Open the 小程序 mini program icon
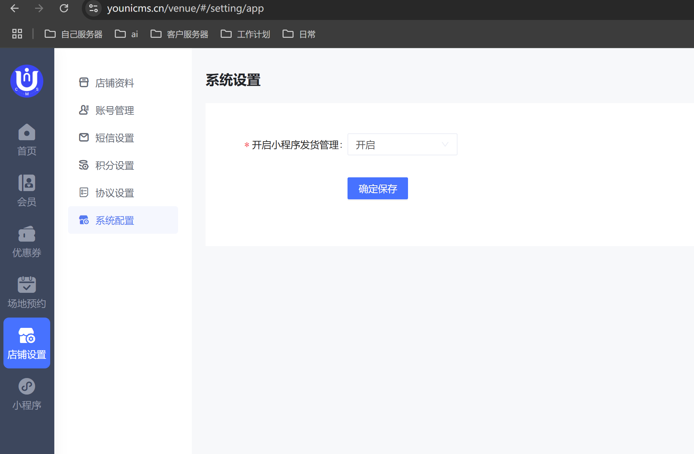 (x=27, y=386)
